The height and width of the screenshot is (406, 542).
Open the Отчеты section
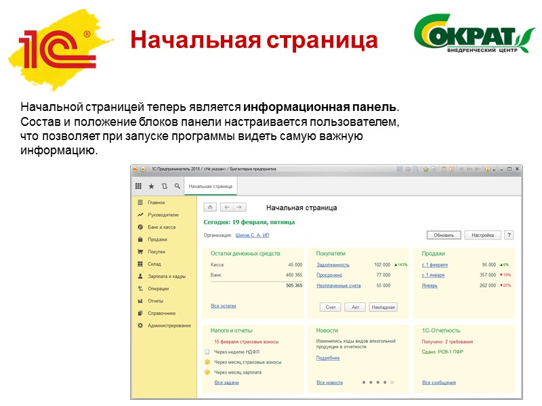pos(155,300)
